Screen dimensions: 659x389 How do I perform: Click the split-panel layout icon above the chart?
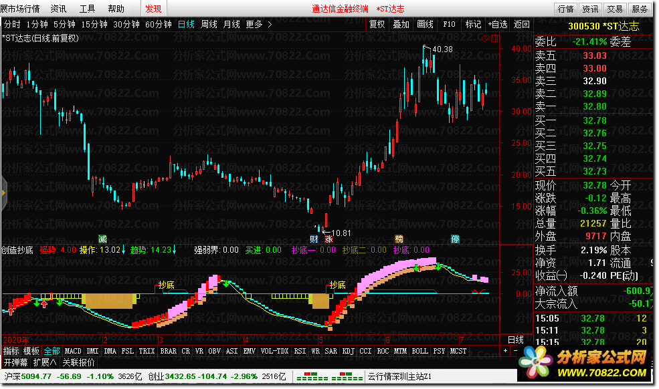pyautogui.click(x=494, y=39)
